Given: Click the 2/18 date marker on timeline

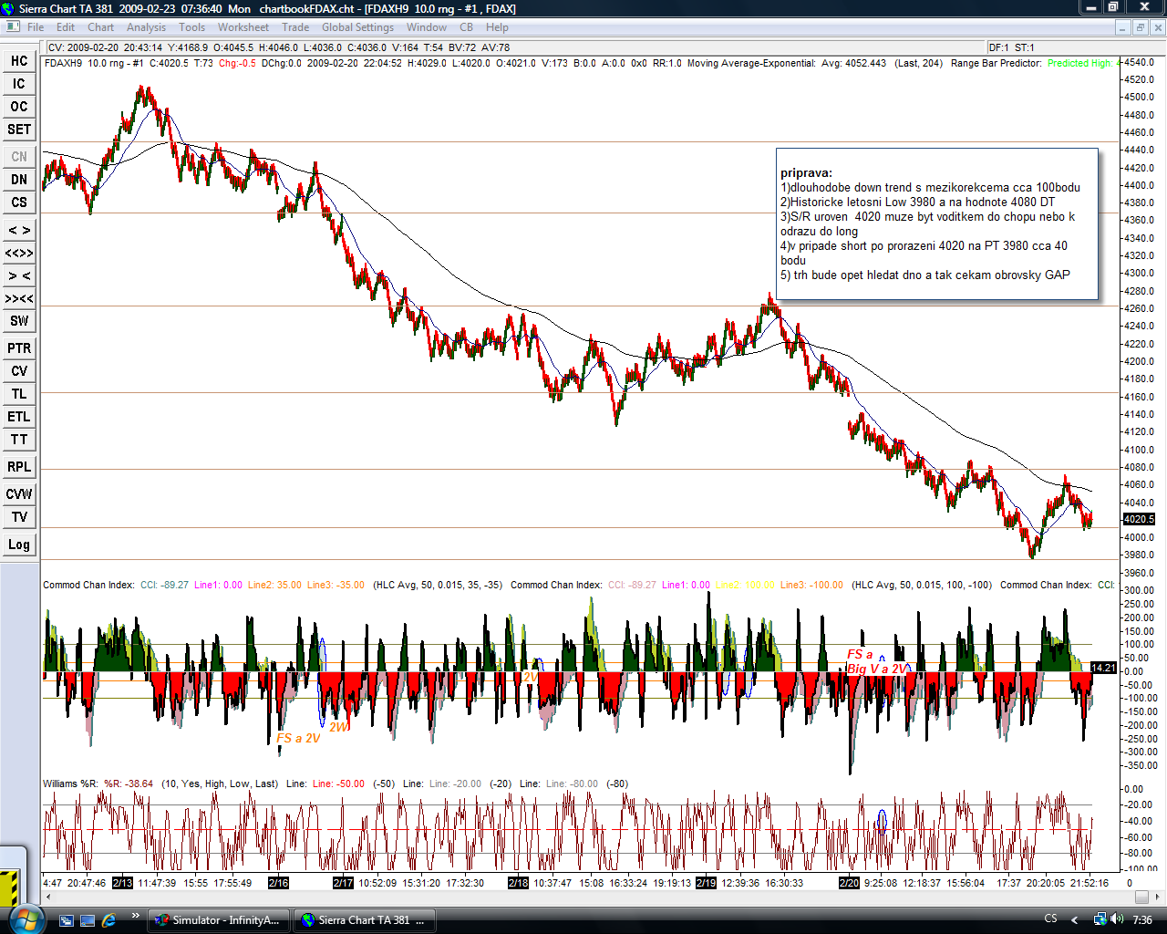Looking at the screenshot, I should coord(518,883).
